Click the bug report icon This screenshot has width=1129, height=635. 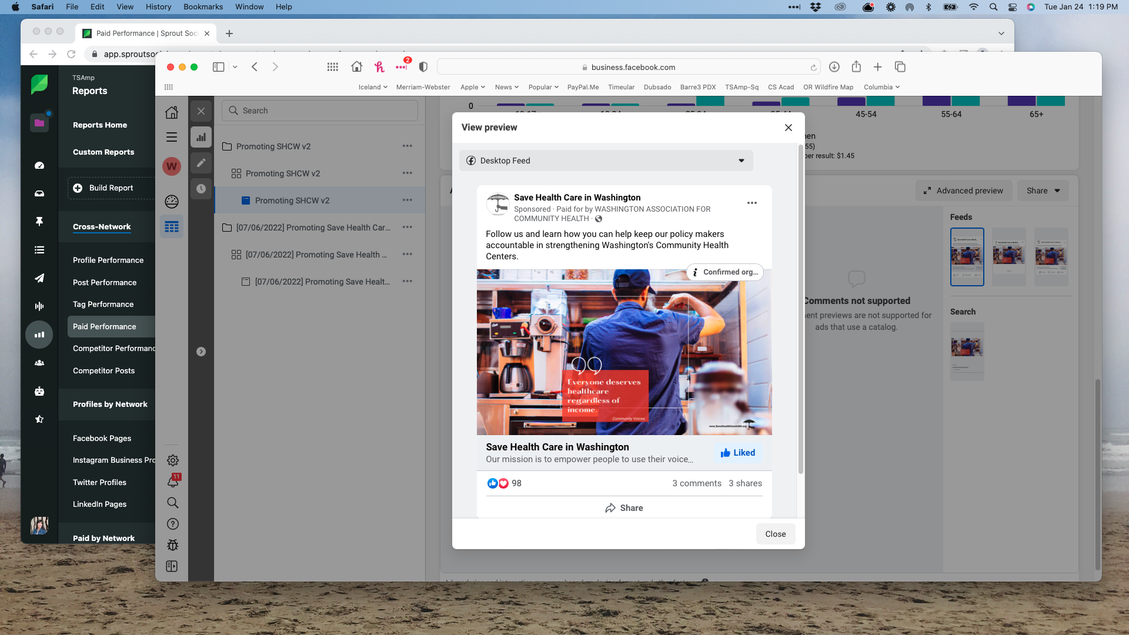pos(173,545)
